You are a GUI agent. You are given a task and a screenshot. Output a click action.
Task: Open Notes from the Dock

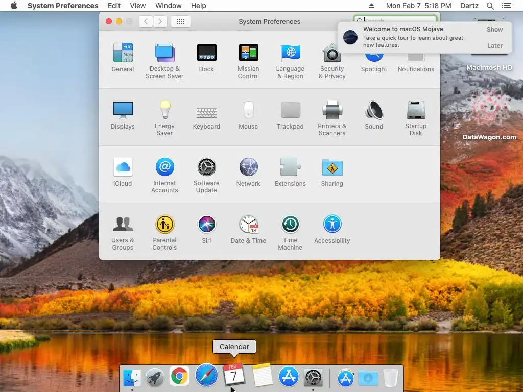[x=262, y=375]
